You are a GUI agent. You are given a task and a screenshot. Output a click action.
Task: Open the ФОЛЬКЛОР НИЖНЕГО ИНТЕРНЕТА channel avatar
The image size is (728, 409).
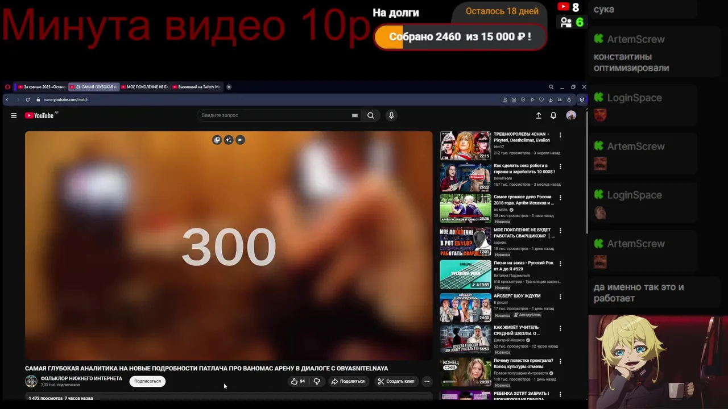31,381
